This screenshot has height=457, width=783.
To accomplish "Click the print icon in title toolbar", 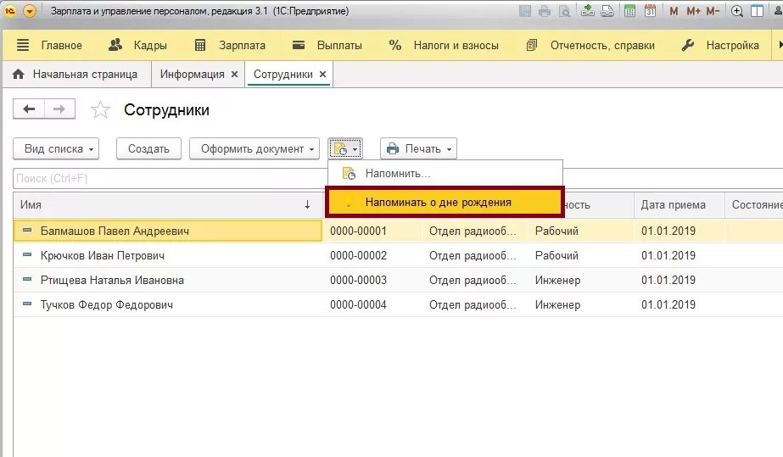I will tap(545, 10).
